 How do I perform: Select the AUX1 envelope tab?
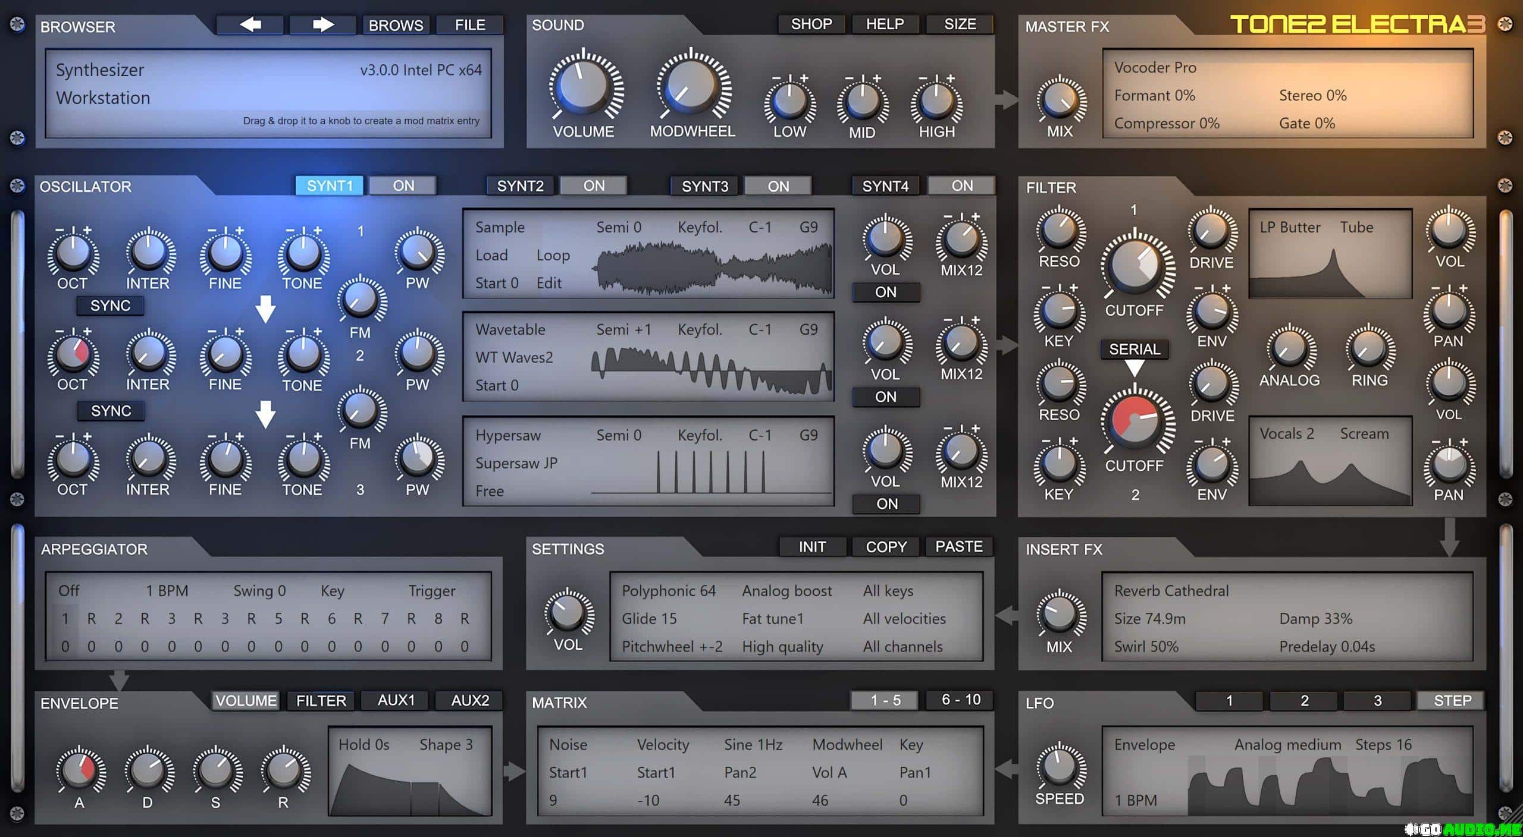pos(396,700)
